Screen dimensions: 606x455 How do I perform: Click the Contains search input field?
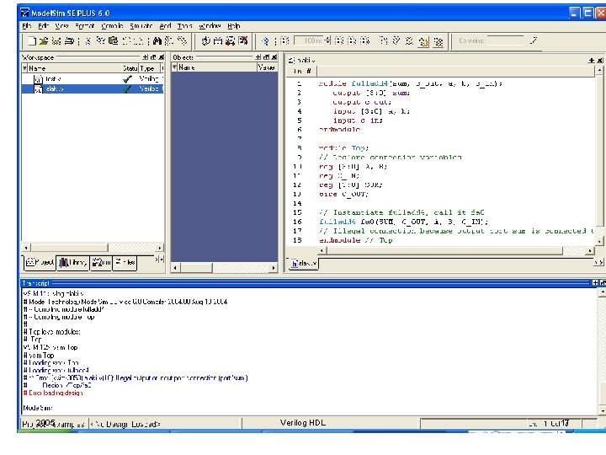pos(505,40)
